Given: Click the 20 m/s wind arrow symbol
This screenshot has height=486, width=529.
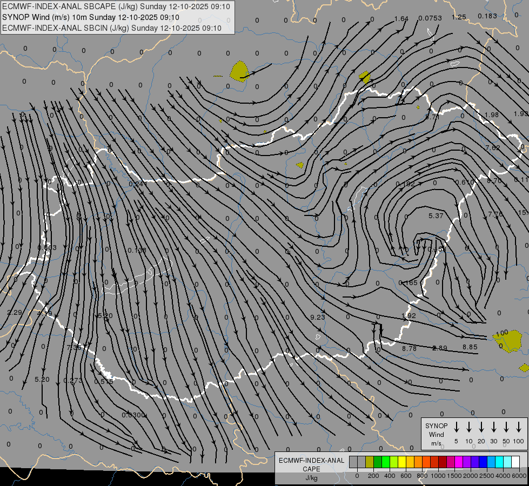Looking at the screenshot, I should 481,427.
